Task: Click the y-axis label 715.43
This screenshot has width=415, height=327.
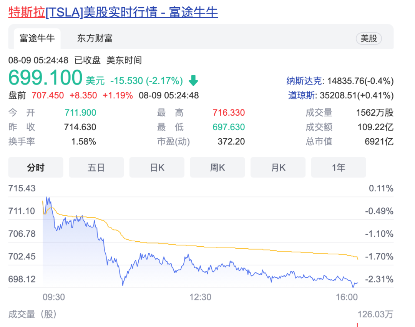Action: click(x=22, y=188)
